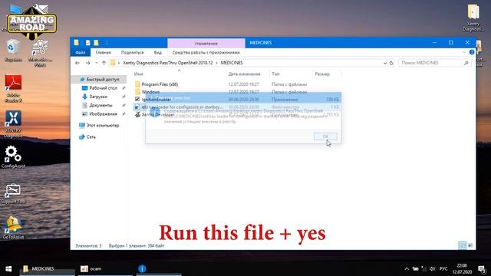
Task: Select the Program Files (x86) folder
Action: 160,84
